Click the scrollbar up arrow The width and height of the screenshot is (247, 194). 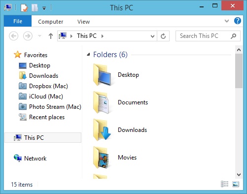(x=239, y=50)
